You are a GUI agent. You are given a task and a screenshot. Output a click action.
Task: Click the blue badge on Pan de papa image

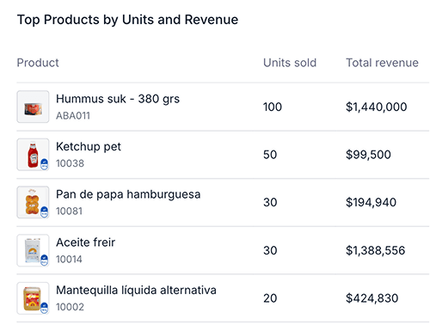pos(44,212)
